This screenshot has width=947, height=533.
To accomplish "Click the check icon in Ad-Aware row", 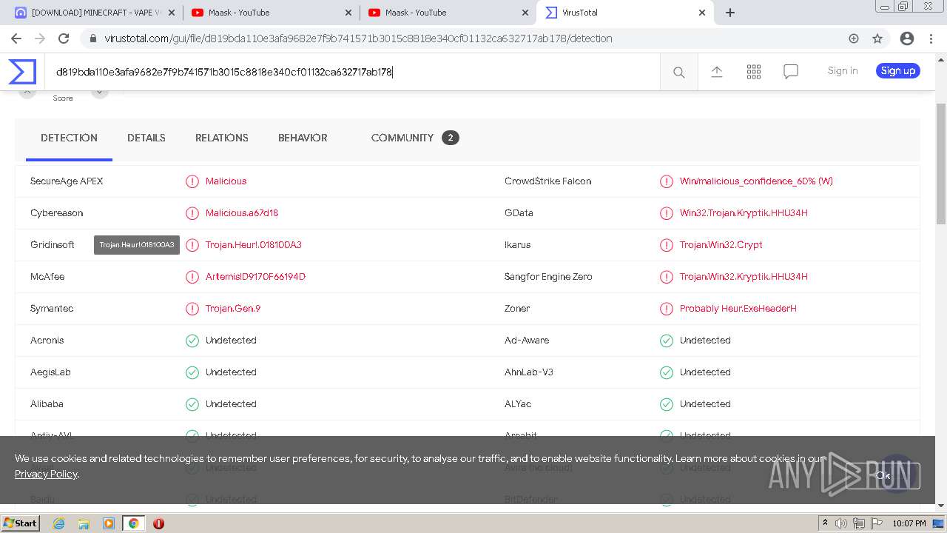I will tap(667, 341).
